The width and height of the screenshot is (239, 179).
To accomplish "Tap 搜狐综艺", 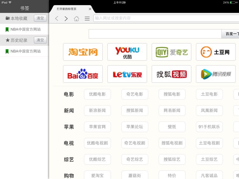I will click(172, 159).
